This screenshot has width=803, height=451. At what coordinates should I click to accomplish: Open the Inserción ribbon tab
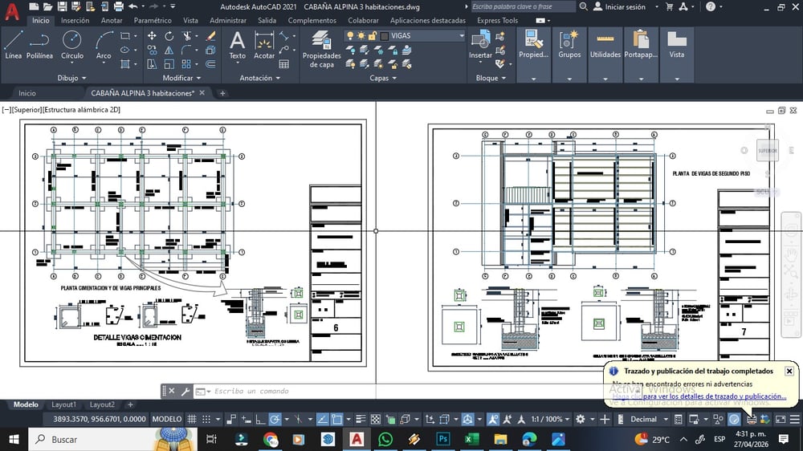(x=75, y=21)
